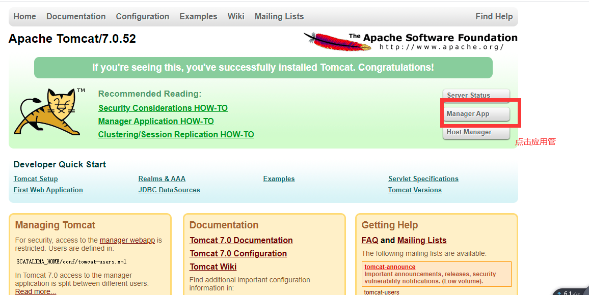This screenshot has width=589, height=295.
Task: Open Examples link in Developer Quick Start
Action: click(x=279, y=179)
